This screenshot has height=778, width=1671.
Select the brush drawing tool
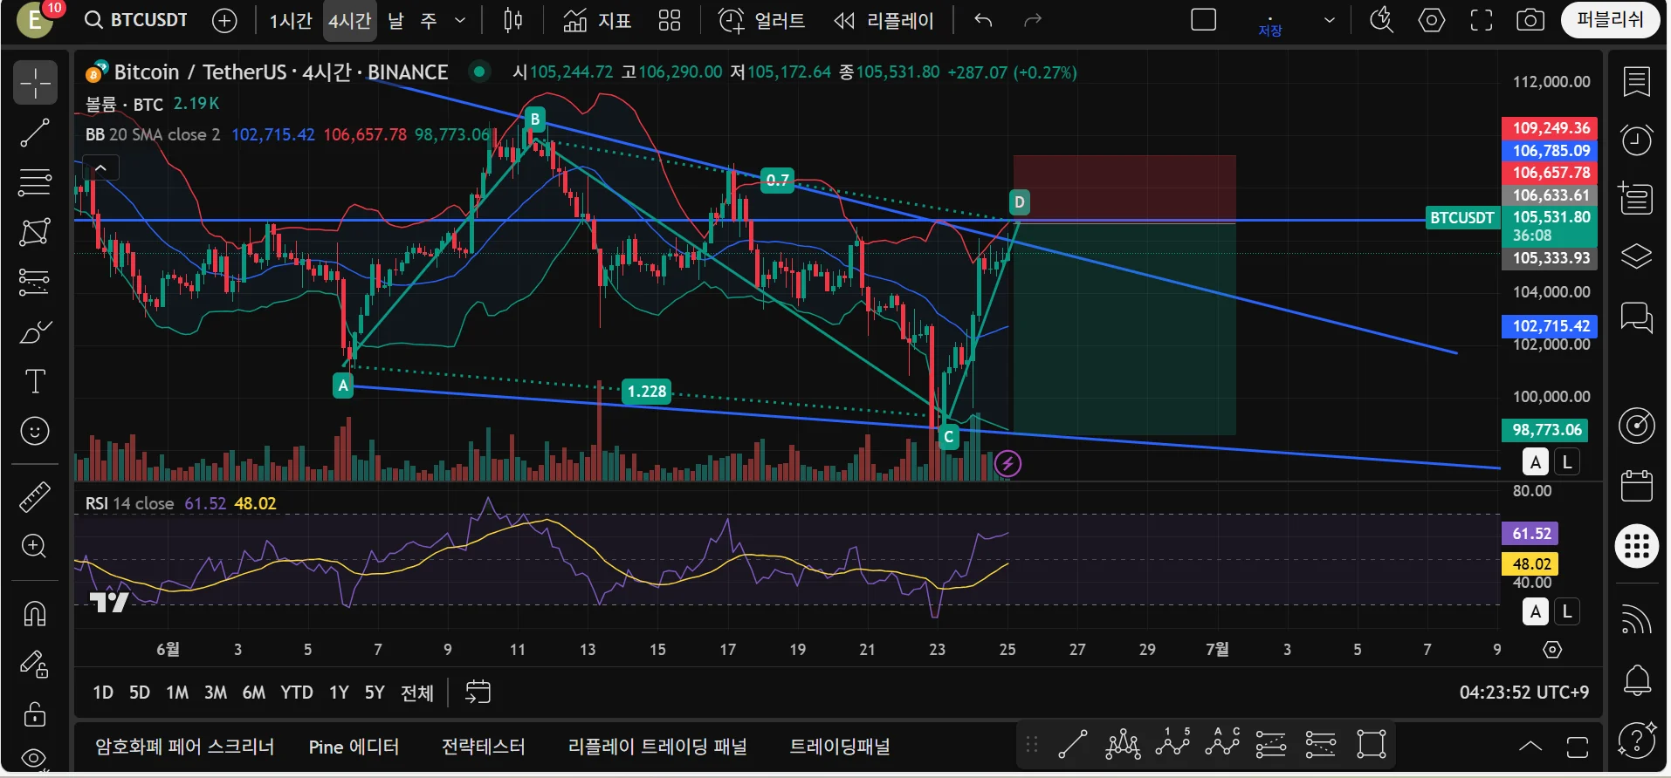pyautogui.click(x=35, y=331)
